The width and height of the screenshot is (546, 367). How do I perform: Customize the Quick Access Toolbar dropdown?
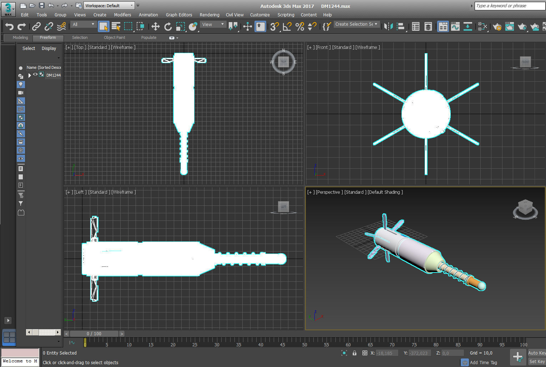(138, 6)
